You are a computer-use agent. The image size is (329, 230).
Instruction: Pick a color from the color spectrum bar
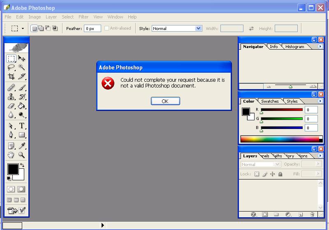(x=280, y=139)
